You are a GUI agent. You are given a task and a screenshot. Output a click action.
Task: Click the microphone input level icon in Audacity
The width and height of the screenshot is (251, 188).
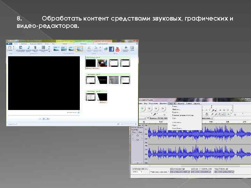click(155, 114)
